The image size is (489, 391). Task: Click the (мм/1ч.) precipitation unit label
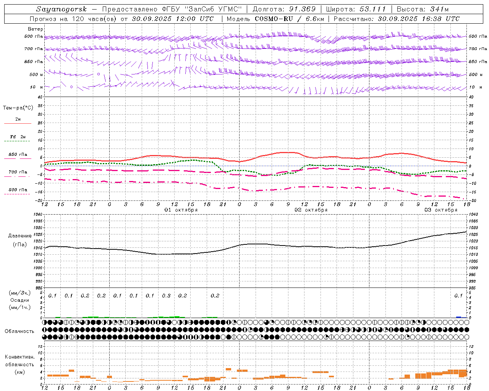click(19, 307)
